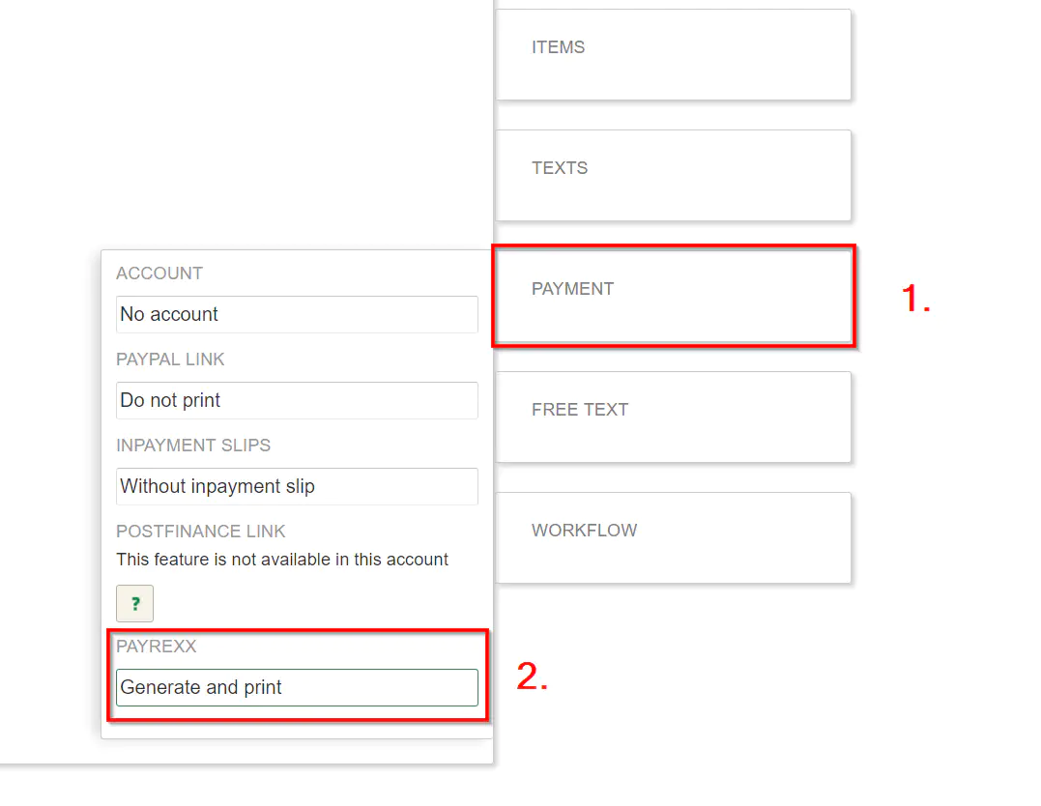Open the FREE TEXT section
Image resolution: width=1041 pixels, height=806 pixels.
(x=673, y=417)
